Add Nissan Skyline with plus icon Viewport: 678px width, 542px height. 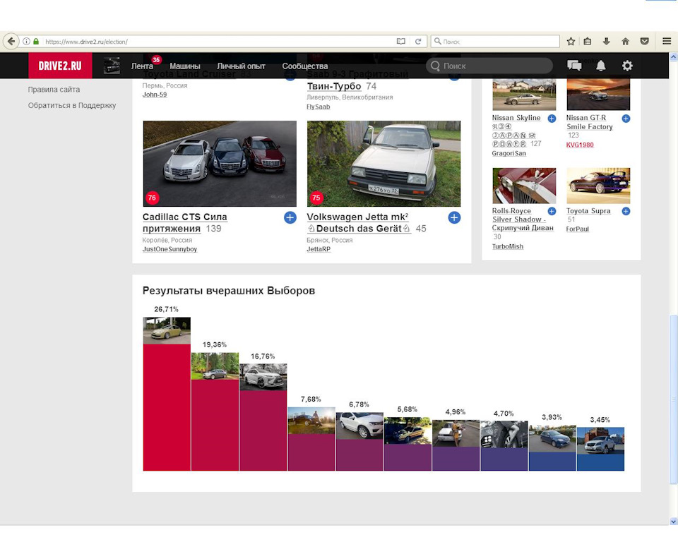point(552,119)
